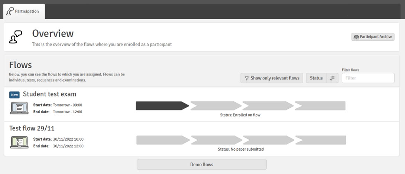
Task: Click the checklist laptop icon for Test flow 29/11
Action: click(19, 142)
